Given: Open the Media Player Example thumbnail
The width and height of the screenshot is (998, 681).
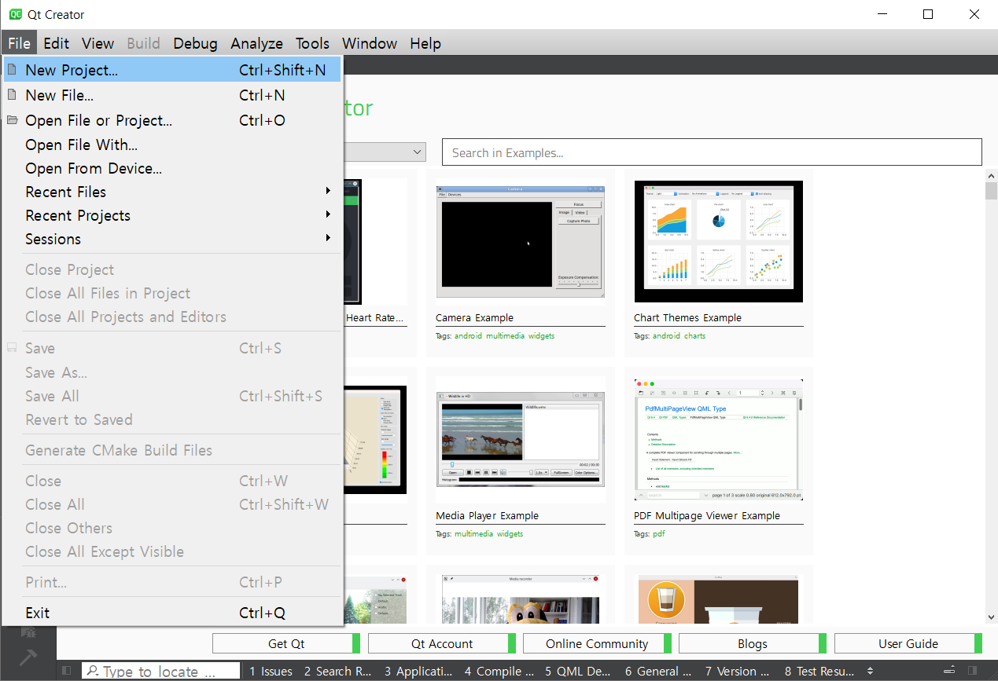Looking at the screenshot, I should [x=521, y=439].
